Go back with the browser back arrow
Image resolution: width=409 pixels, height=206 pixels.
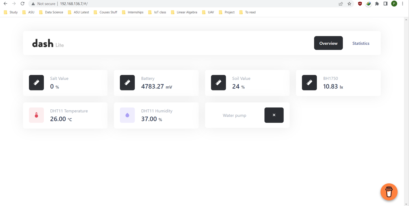point(5,4)
